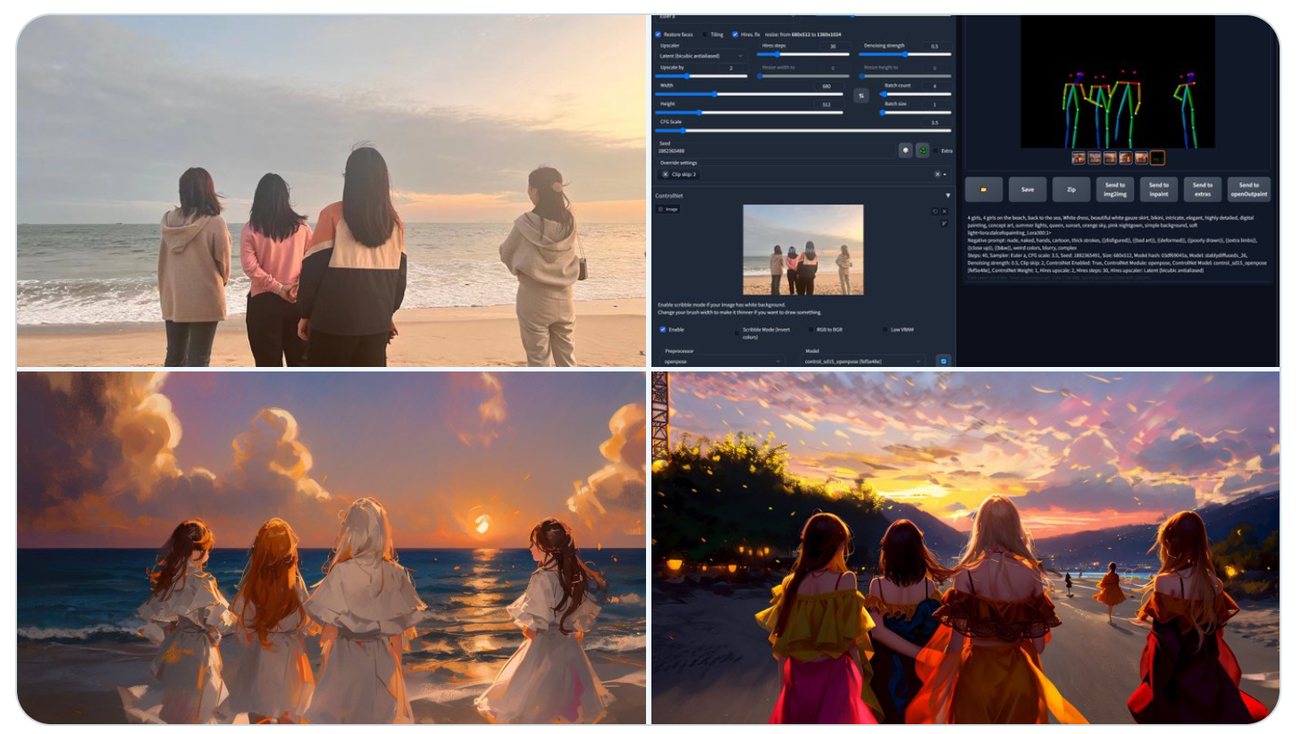Reuse last seed with green recycle icon

pos(922,151)
